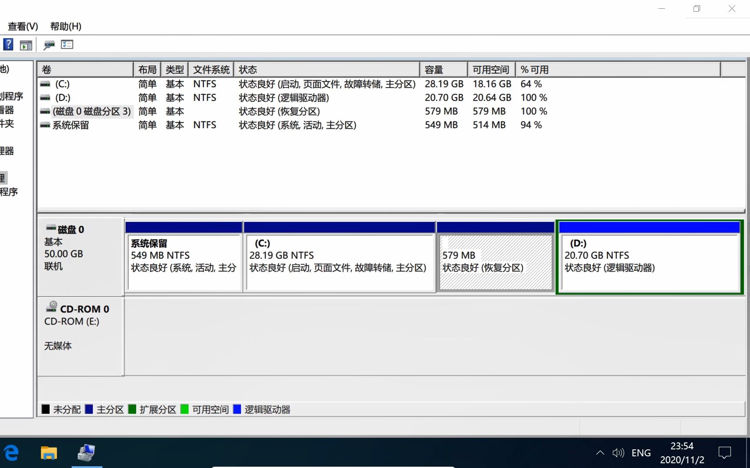Click the 28.19 GB capacity cell
The width and height of the screenshot is (750, 468).
[444, 84]
